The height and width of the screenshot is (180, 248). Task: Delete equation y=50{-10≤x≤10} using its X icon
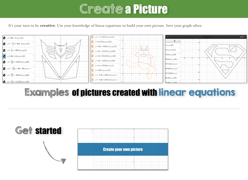pyautogui.click(x=33, y=55)
